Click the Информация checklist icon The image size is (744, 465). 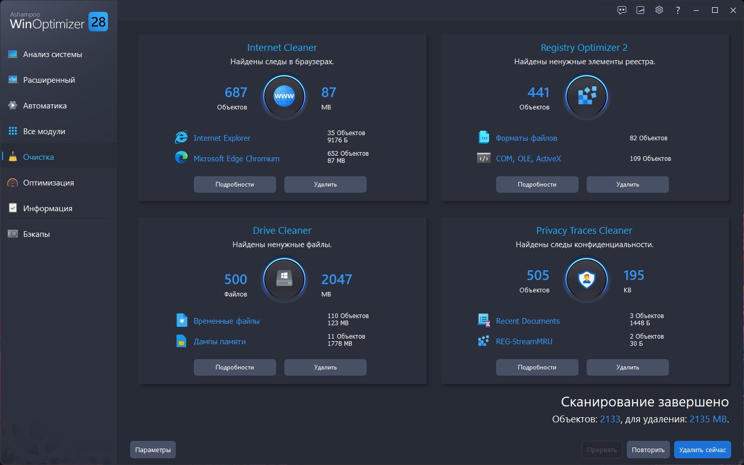click(x=13, y=208)
